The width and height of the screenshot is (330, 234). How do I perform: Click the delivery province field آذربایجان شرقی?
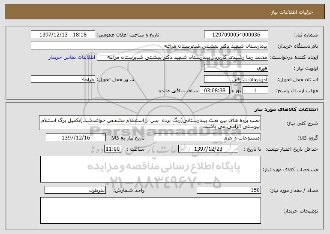coord(236,79)
